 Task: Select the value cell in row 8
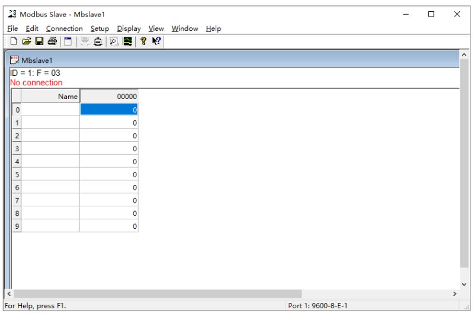pos(109,213)
